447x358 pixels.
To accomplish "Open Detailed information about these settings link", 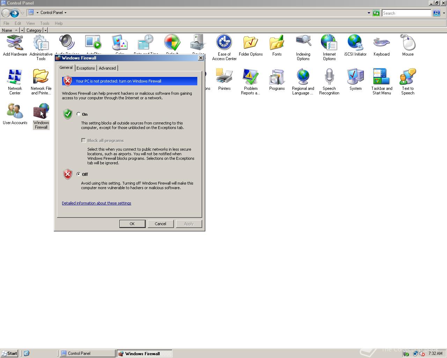I will pos(96,203).
